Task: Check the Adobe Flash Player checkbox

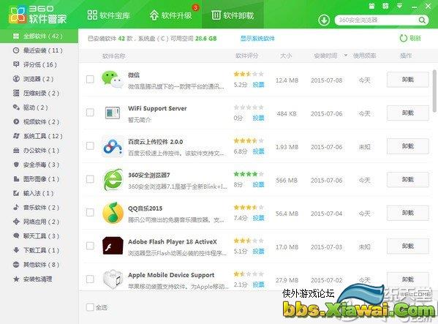Action: 90,246
